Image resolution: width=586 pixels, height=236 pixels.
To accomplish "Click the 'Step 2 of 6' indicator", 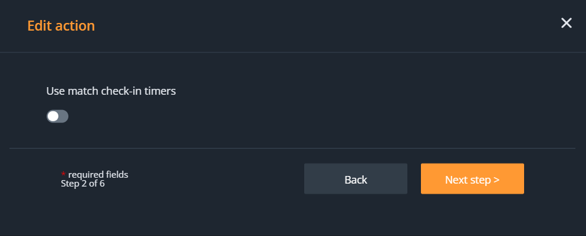I will pos(83,183).
